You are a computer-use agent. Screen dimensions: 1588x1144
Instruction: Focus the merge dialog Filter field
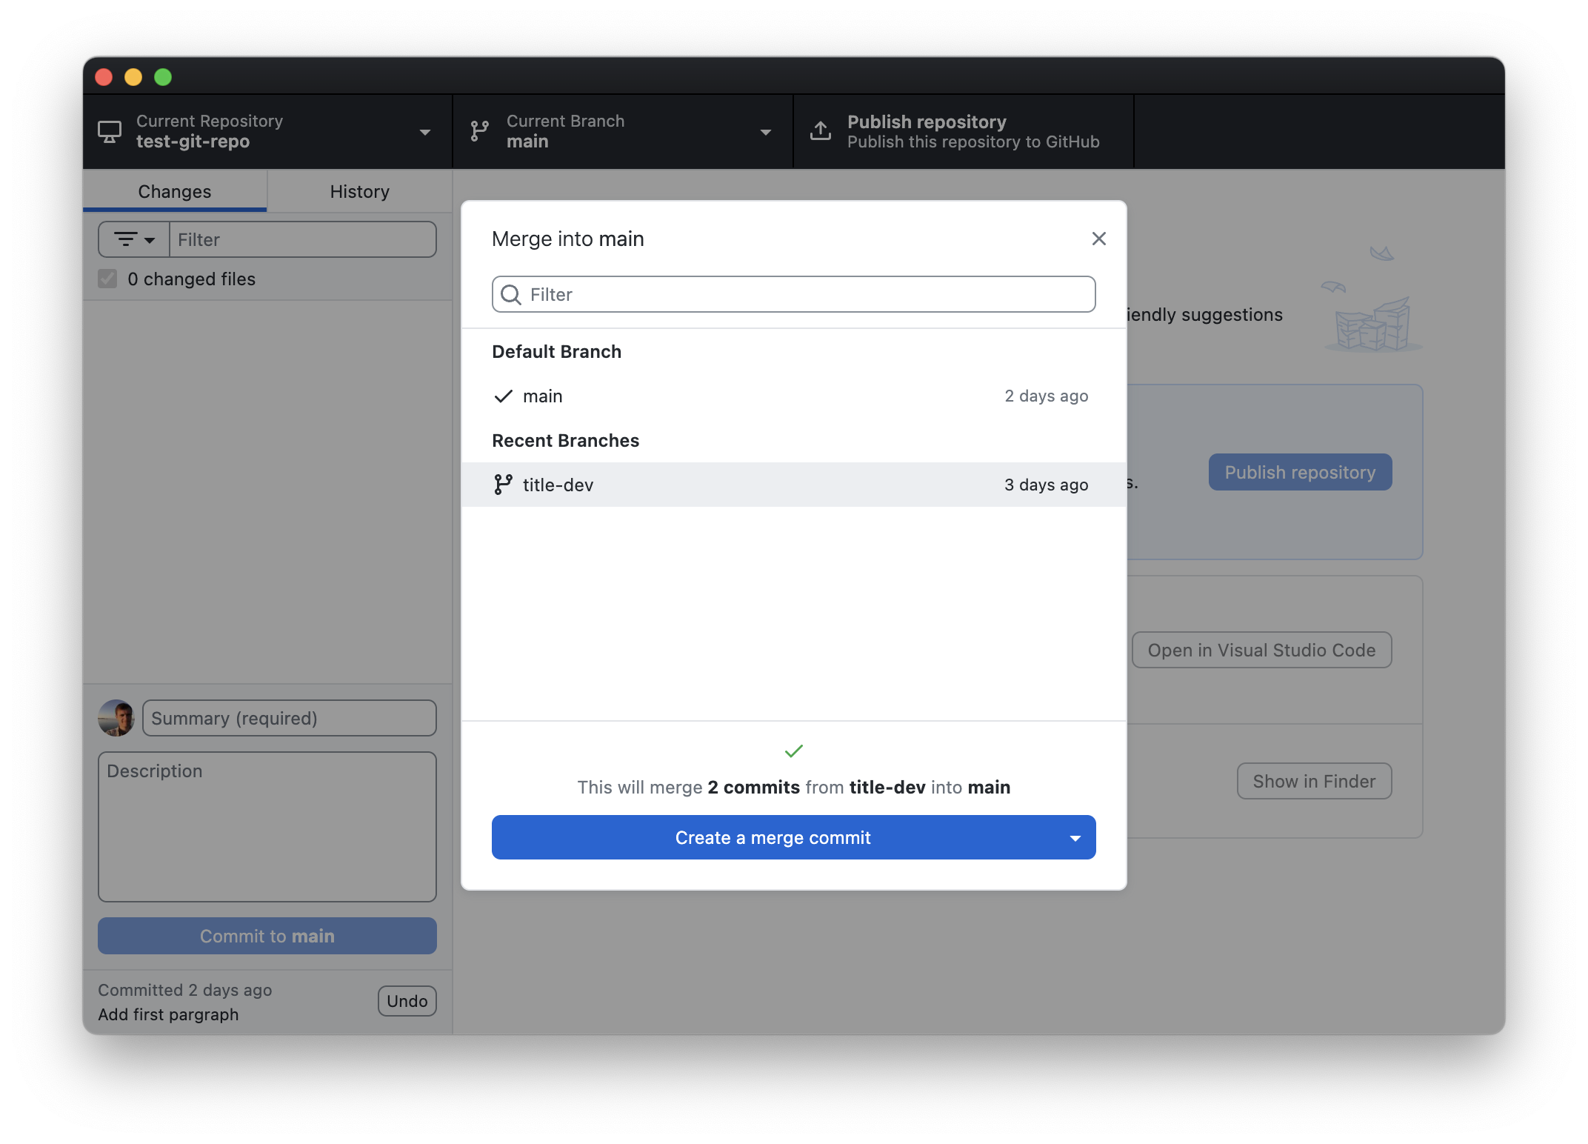click(x=793, y=295)
